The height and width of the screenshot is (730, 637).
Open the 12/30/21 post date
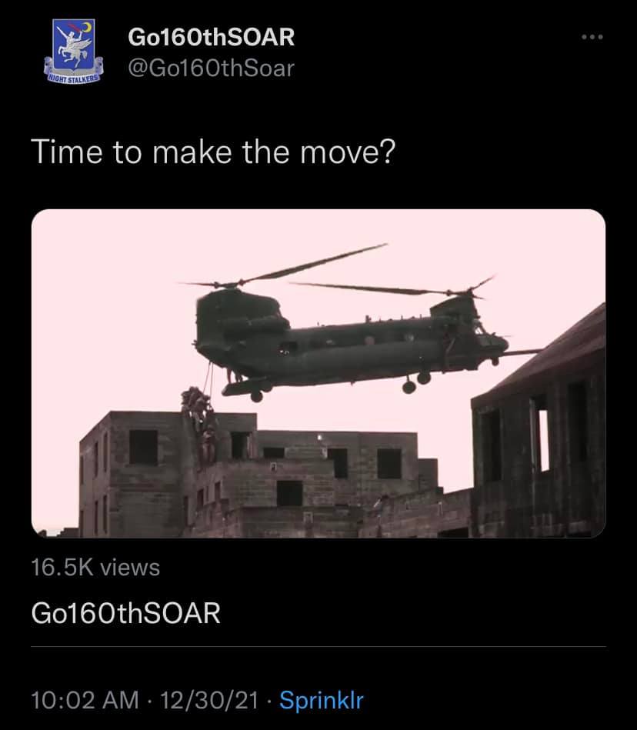209,700
